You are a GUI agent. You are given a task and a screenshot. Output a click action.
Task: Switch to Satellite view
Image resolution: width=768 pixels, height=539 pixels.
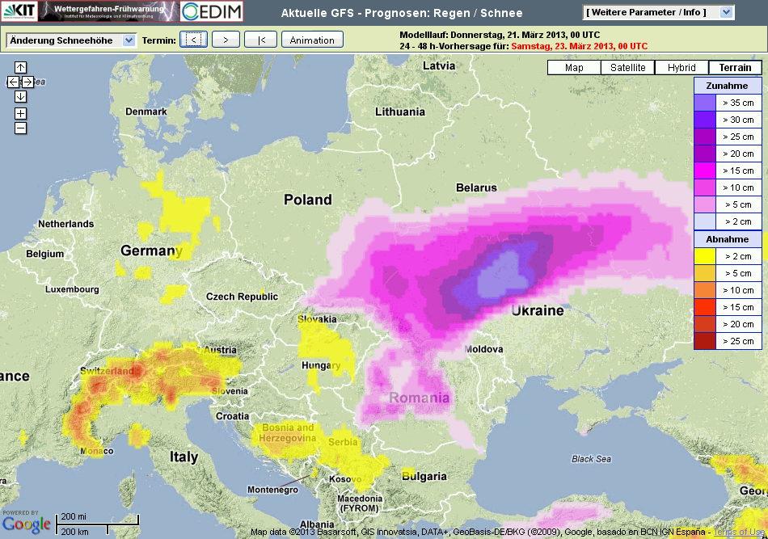(x=628, y=68)
